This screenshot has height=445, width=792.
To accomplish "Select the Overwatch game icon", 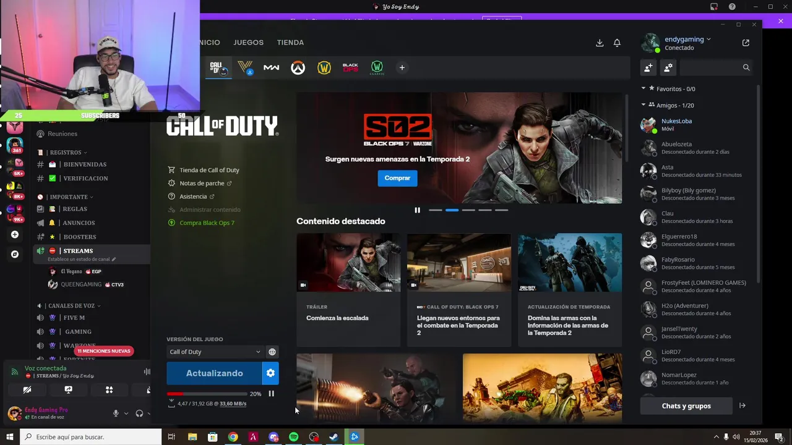I will (x=298, y=68).
